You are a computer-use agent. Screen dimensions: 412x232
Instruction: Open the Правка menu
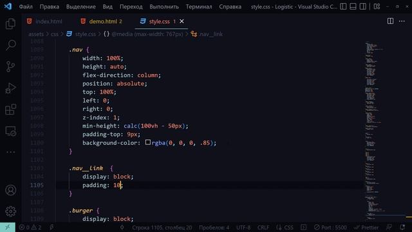tap(50, 6)
